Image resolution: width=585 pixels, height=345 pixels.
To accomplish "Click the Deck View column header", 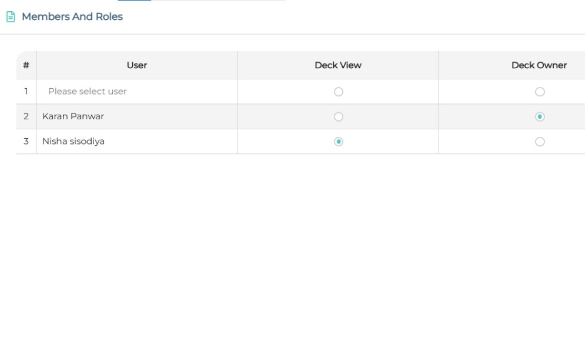I will tap(338, 65).
